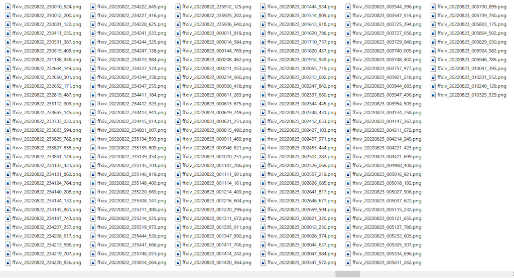This screenshot has height=278, width=514.
Task: Click the file icon of ffxiv_20220823_010325_329.png
Action: (x=433, y=95)
